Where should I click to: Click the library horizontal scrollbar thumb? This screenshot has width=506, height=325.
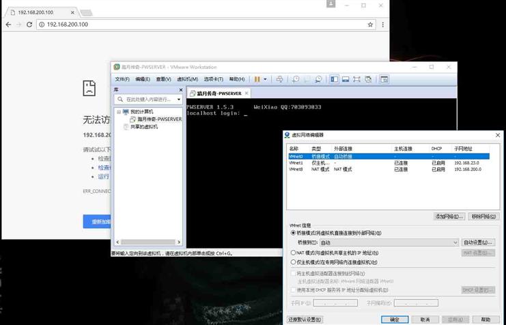[x=147, y=242]
